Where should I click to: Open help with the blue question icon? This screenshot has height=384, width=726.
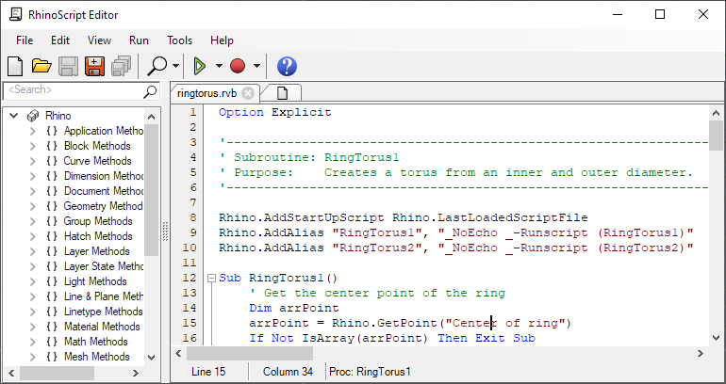[287, 66]
